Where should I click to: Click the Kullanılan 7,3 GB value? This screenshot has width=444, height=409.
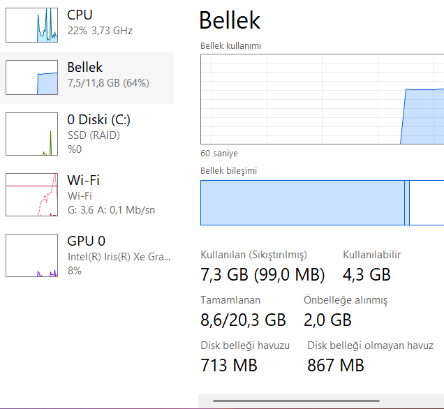(262, 274)
